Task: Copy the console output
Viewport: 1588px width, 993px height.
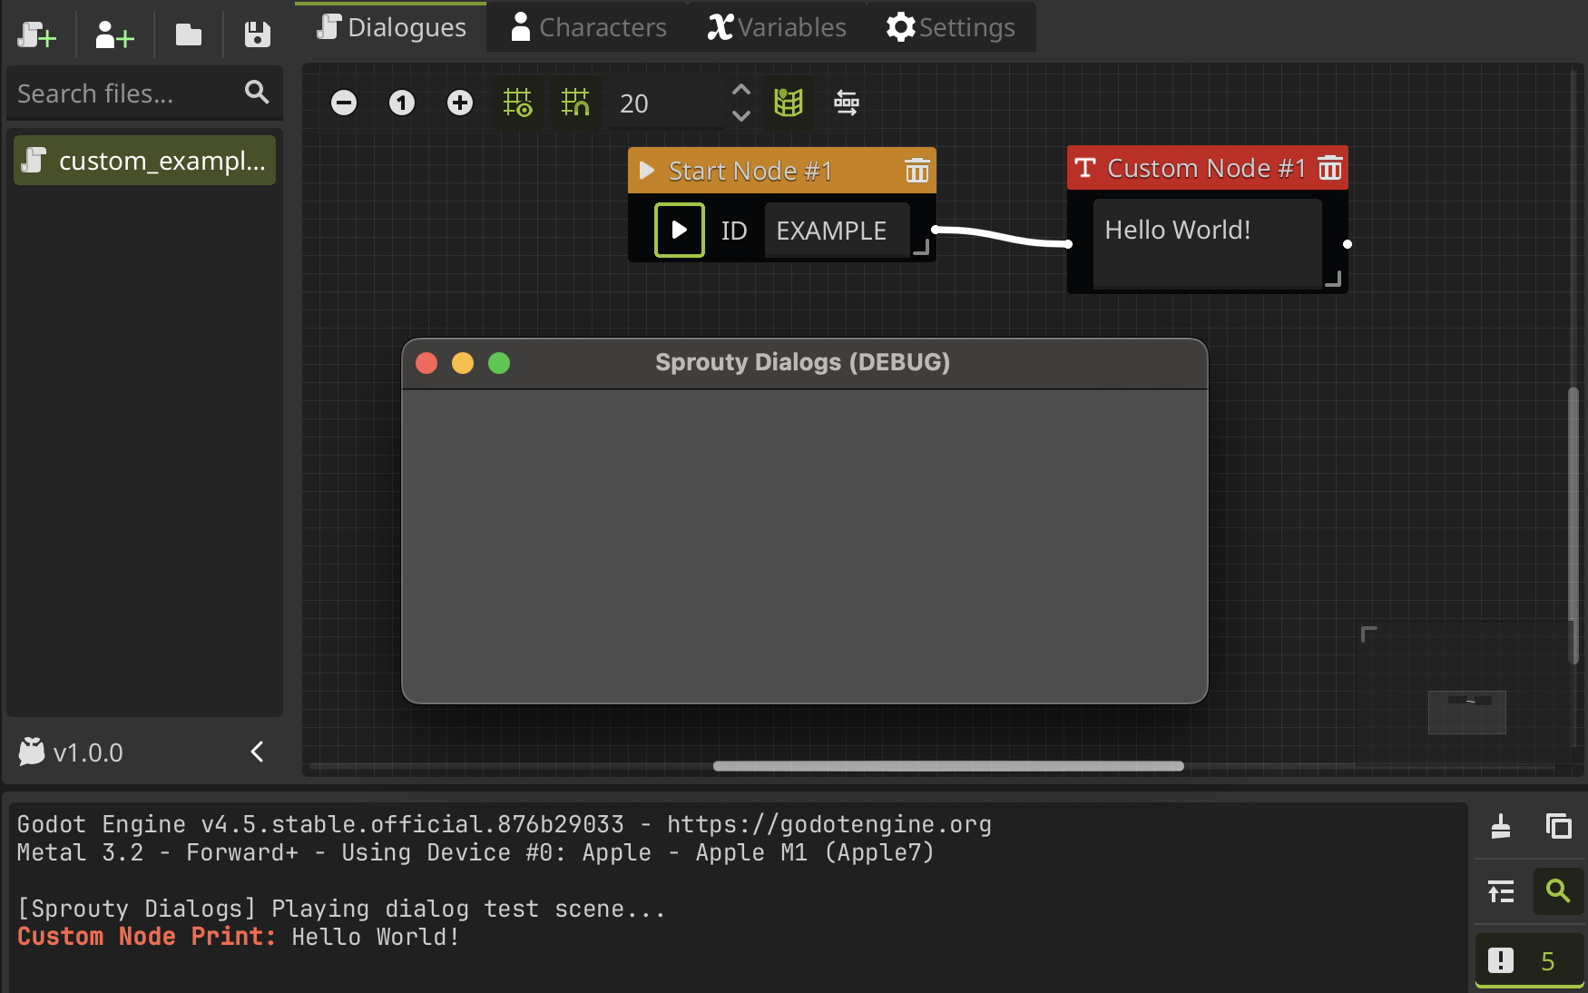Action: click(1559, 827)
